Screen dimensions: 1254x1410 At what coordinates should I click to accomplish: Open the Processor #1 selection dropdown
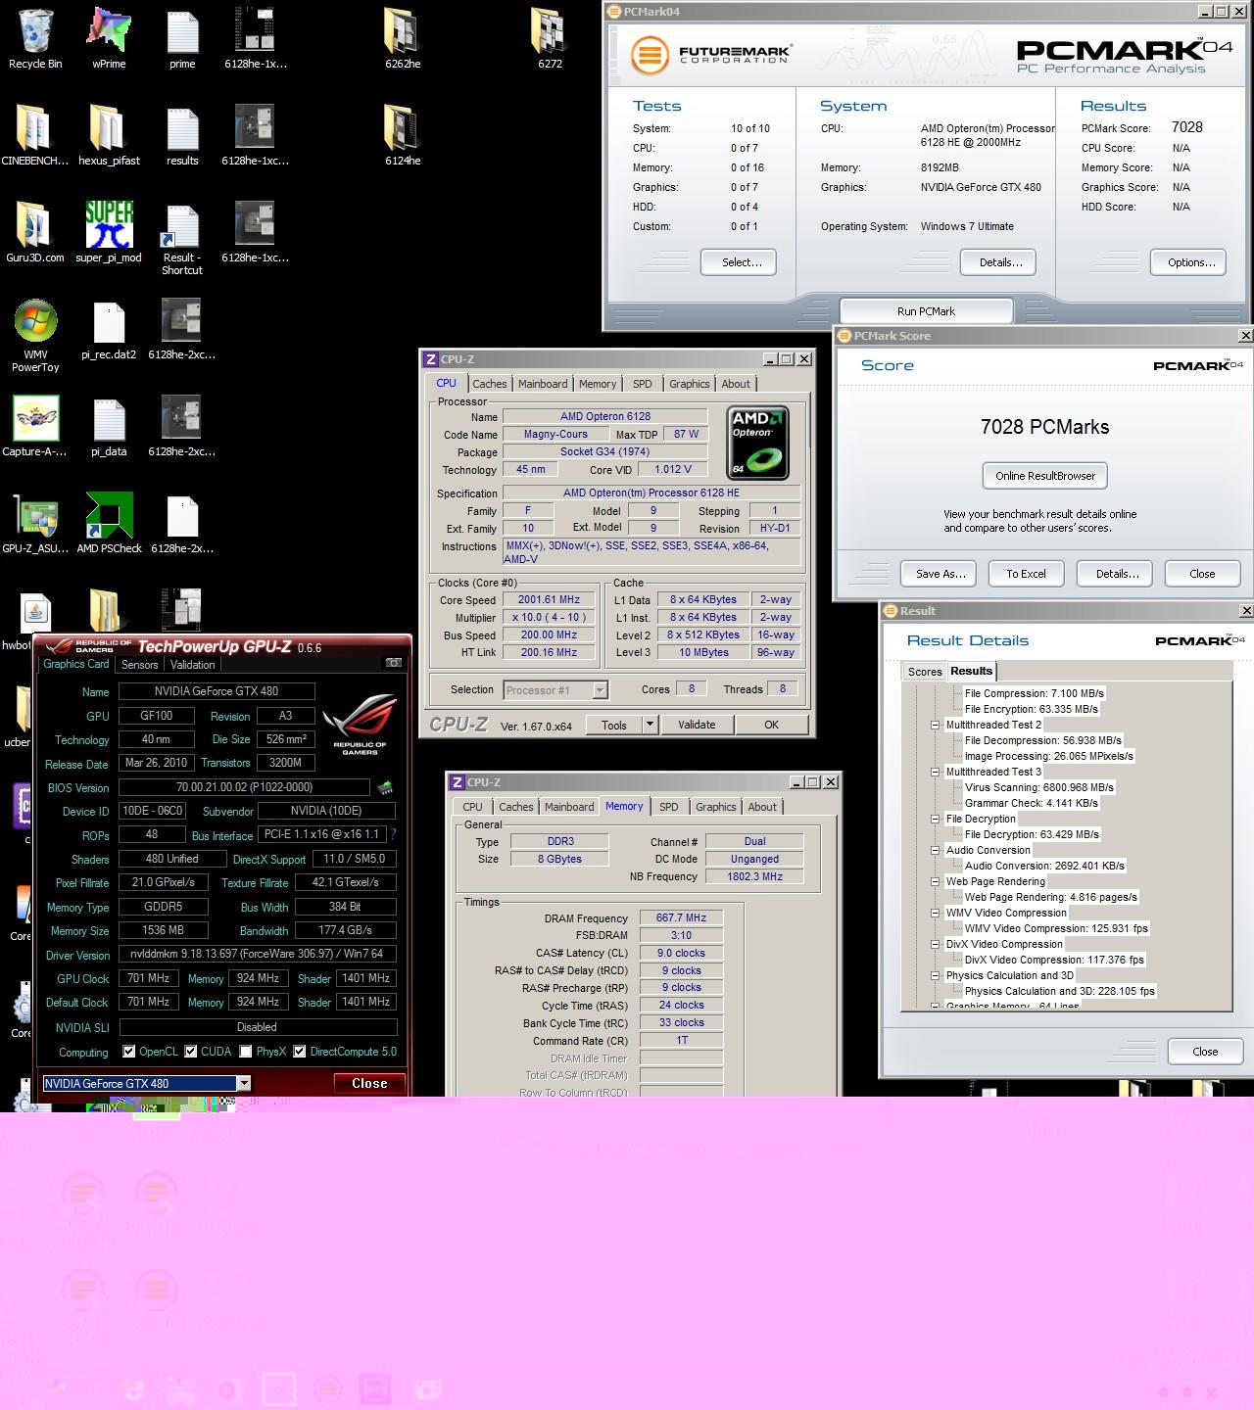point(601,690)
